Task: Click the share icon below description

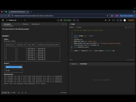Action: point(22,93)
